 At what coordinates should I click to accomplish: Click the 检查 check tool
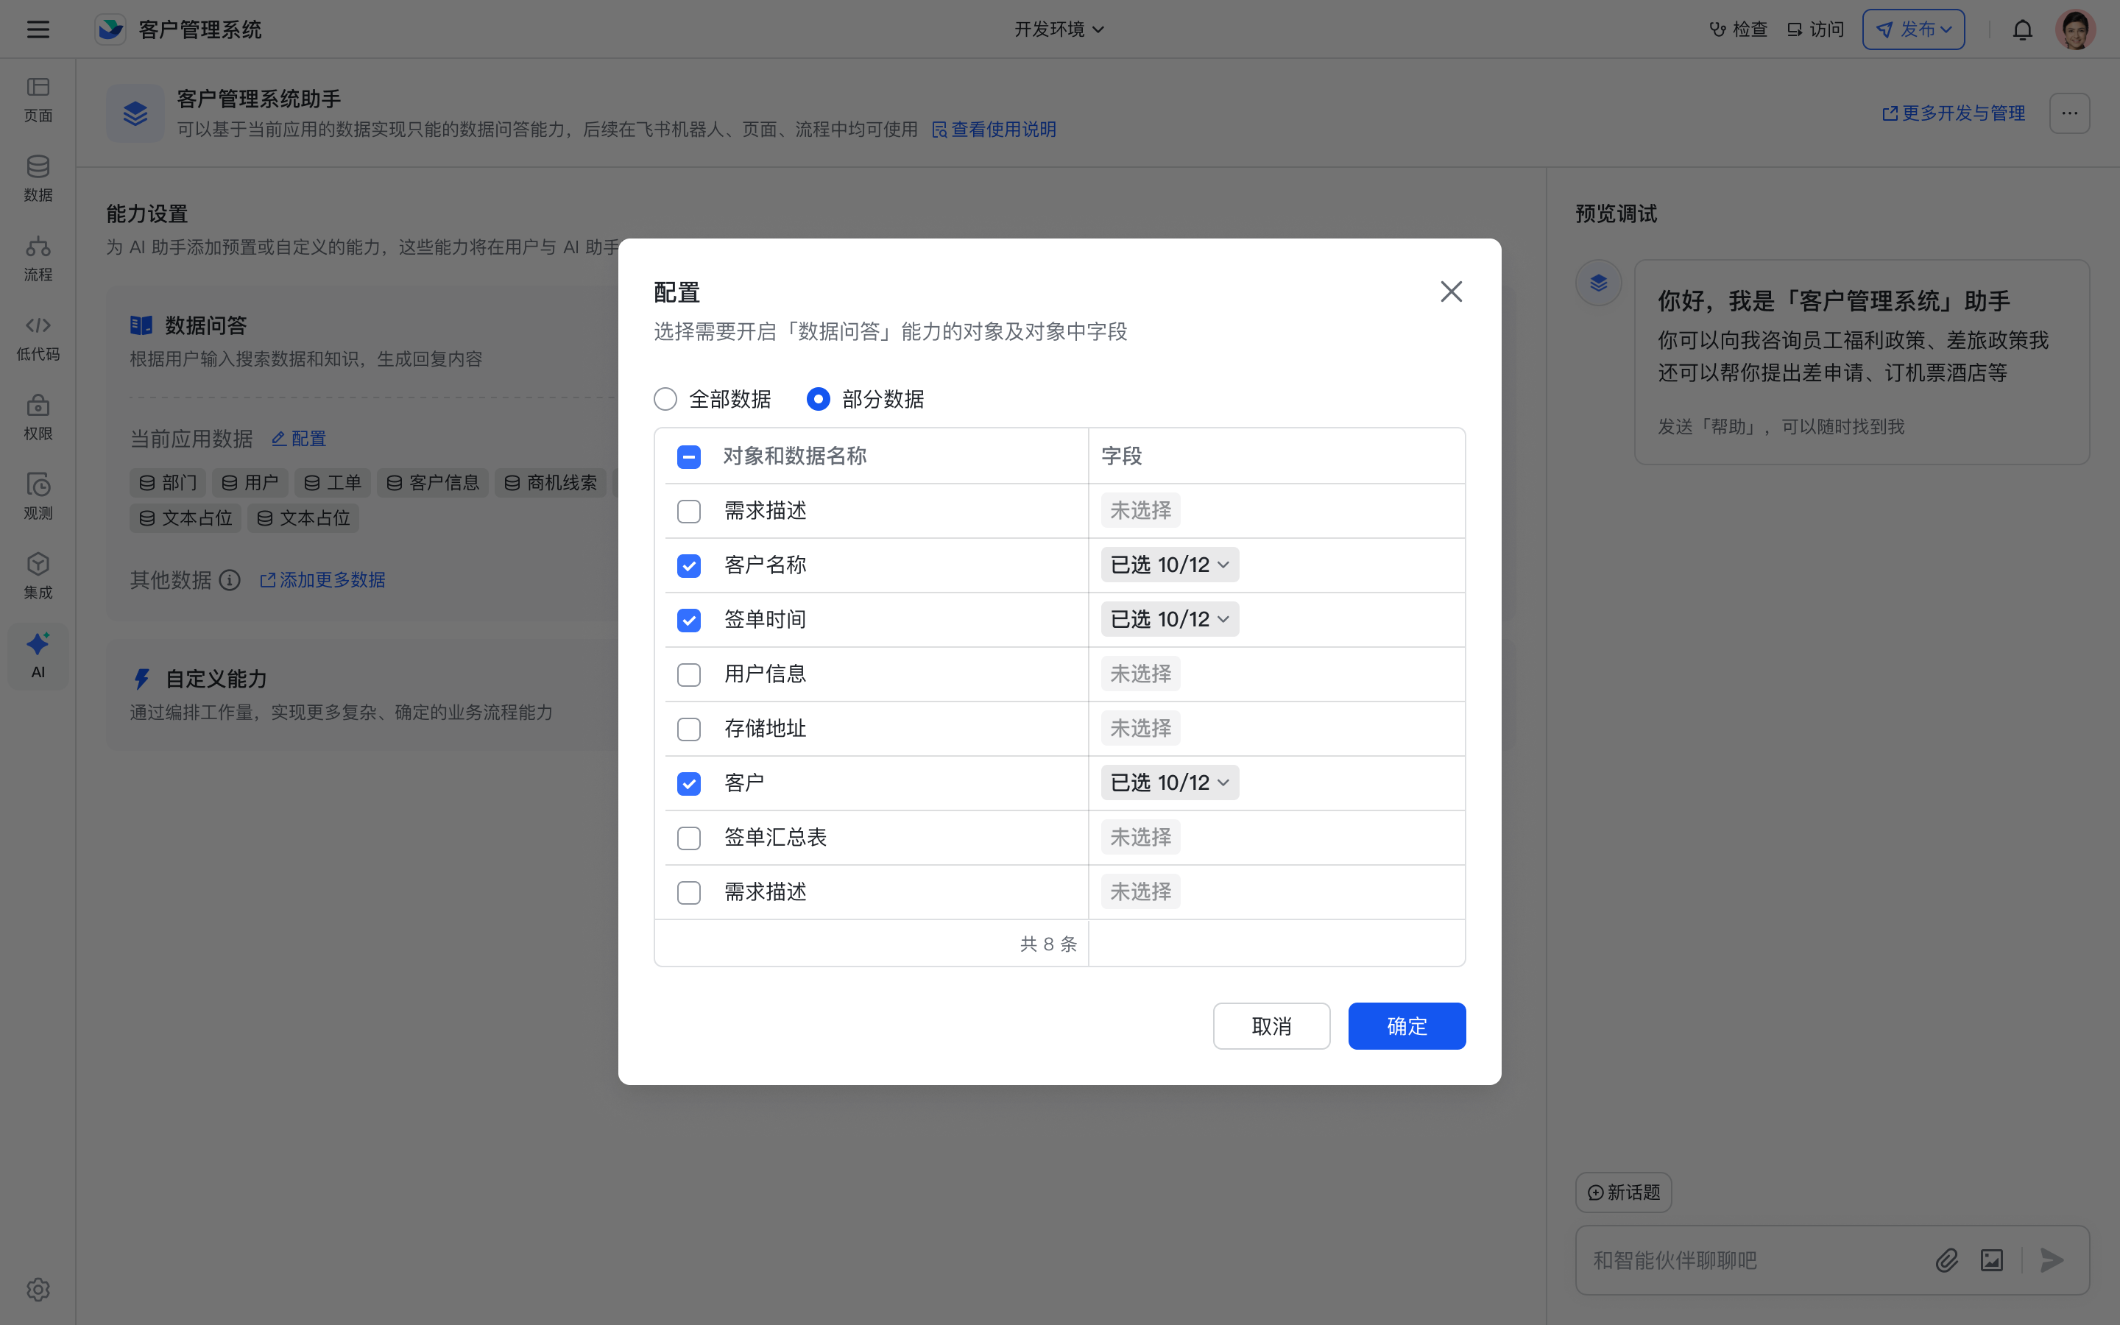1739,29
